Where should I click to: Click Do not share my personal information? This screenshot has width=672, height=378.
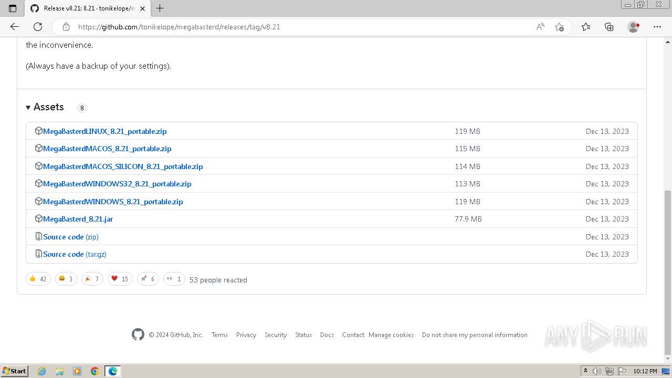[x=475, y=335]
